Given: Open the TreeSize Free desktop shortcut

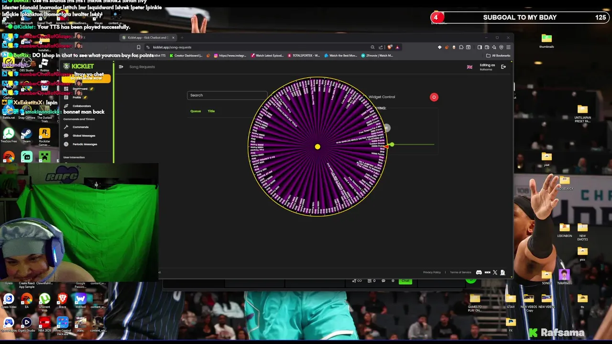Looking at the screenshot, I should click(x=9, y=135).
